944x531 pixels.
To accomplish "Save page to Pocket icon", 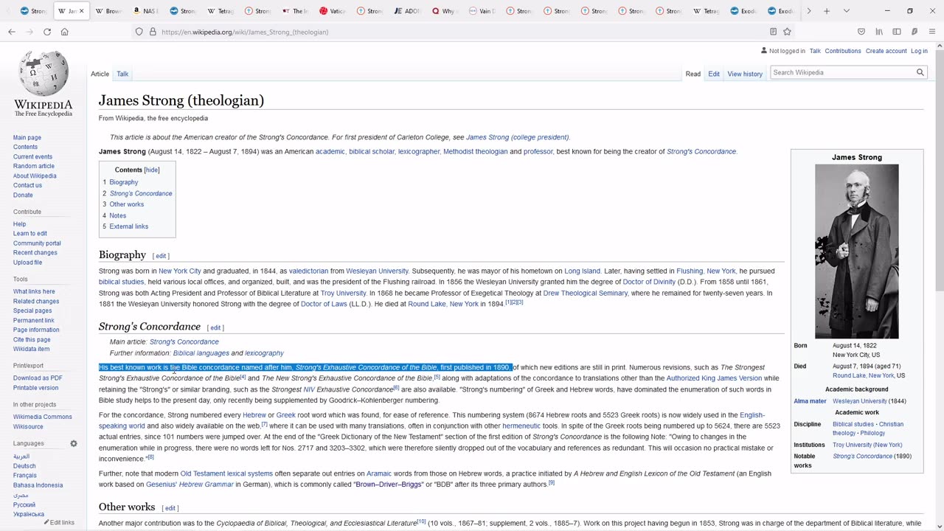I will (861, 32).
